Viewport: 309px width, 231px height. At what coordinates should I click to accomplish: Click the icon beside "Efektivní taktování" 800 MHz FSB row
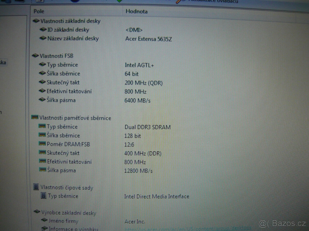(42, 91)
